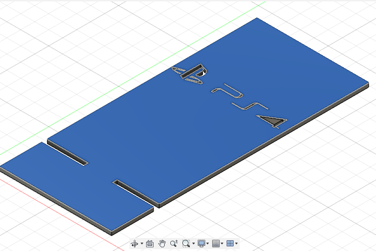
Task: Activate the Pan hand tool
Action: (x=162, y=244)
